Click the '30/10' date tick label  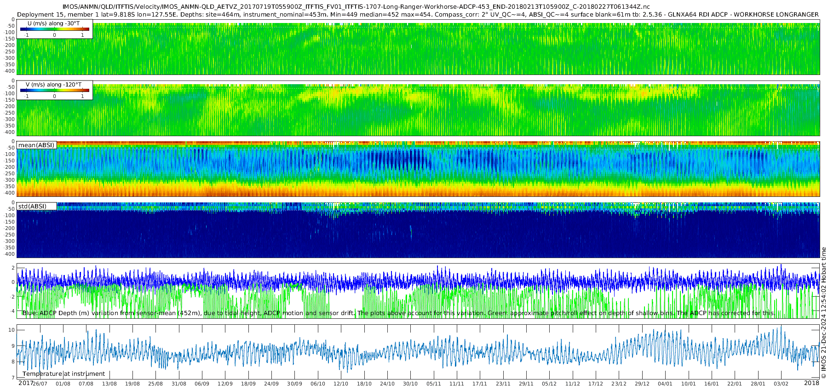pos(410,384)
